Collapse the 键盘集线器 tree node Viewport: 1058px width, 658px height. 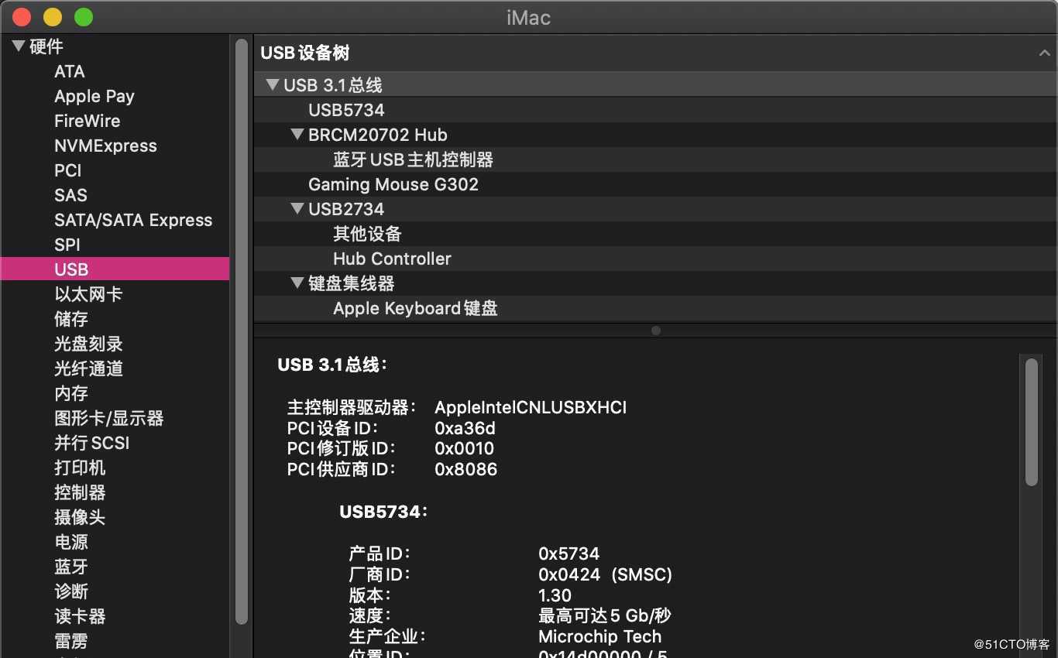(x=297, y=283)
